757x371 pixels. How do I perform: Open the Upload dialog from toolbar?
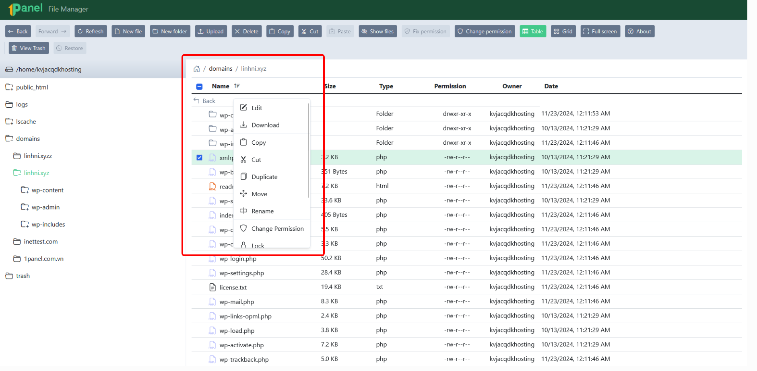[211, 31]
